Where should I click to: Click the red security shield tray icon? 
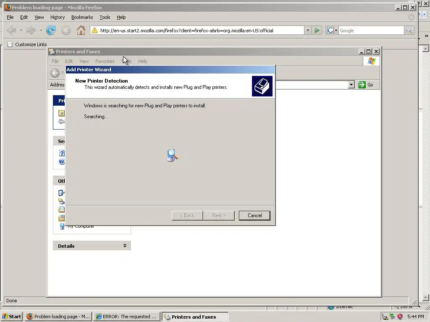point(400,317)
